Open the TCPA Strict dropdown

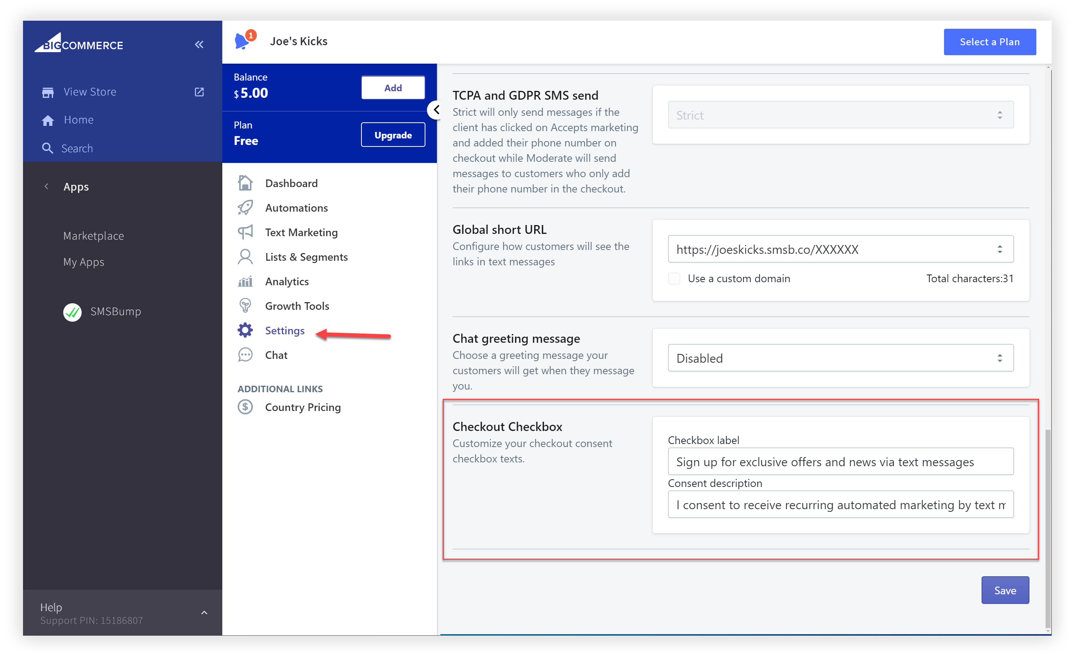point(841,115)
